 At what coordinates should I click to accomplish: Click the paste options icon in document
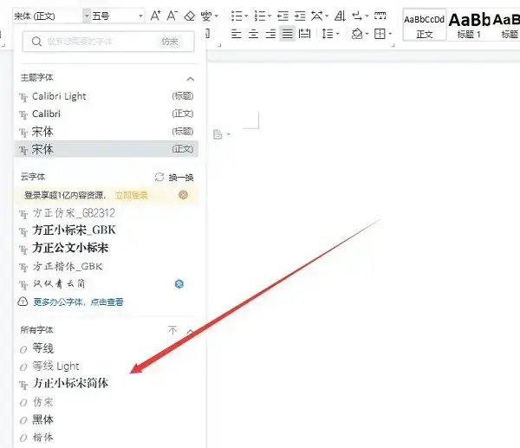(x=218, y=134)
